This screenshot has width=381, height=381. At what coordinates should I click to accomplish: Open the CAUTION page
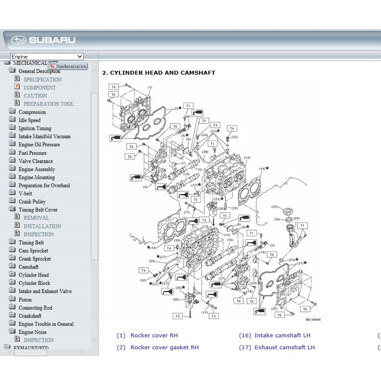click(35, 96)
